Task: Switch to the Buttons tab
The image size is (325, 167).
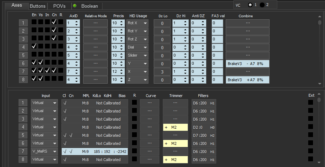Action: pyautogui.click(x=38, y=6)
